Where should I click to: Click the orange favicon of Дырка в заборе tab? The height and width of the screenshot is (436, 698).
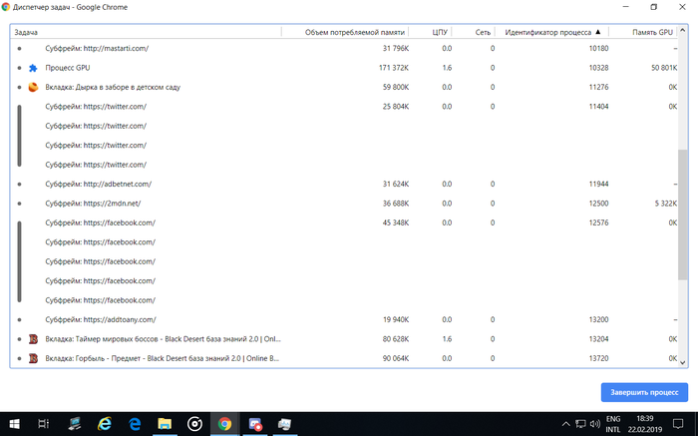click(32, 88)
